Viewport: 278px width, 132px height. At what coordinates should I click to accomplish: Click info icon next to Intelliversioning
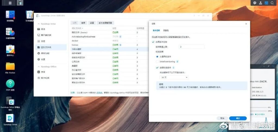(x=178, y=62)
